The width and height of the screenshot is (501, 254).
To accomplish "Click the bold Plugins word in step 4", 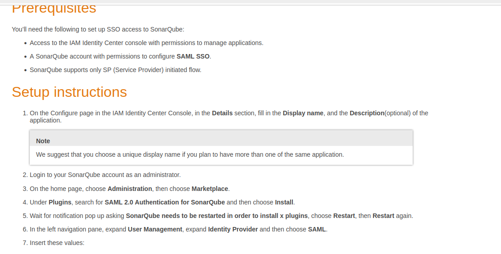I will [60, 202].
